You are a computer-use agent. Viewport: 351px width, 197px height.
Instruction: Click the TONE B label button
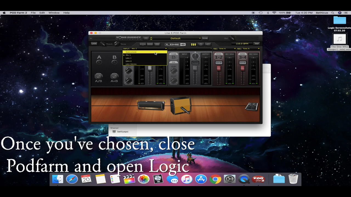pyautogui.click(x=174, y=56)
